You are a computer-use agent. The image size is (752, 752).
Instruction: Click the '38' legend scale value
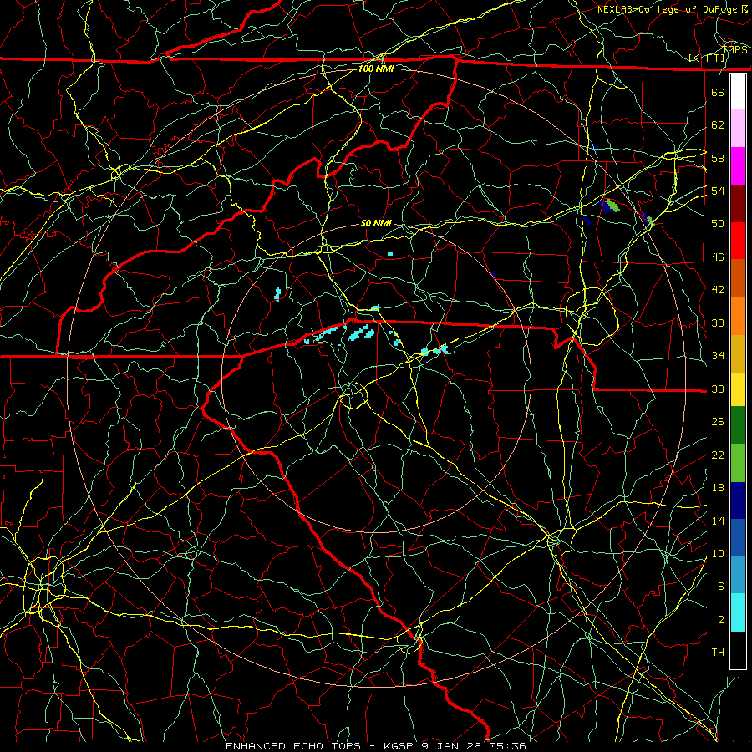coord(718,323)
